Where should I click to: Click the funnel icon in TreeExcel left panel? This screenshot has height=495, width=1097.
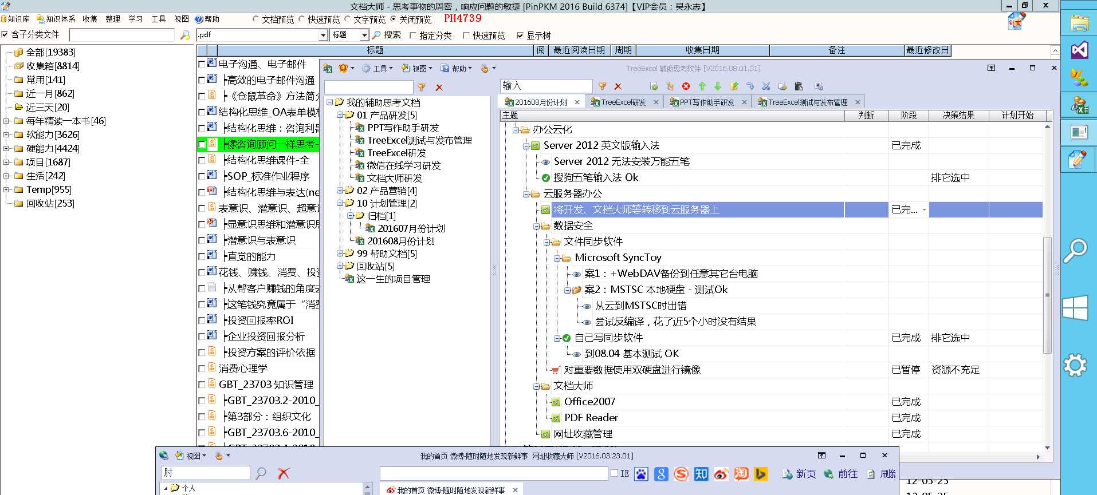point(422,88)
